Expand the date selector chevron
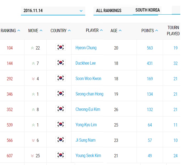Viewport: 182px width, 165px height. pyautogui.click(x=81, y=11)
